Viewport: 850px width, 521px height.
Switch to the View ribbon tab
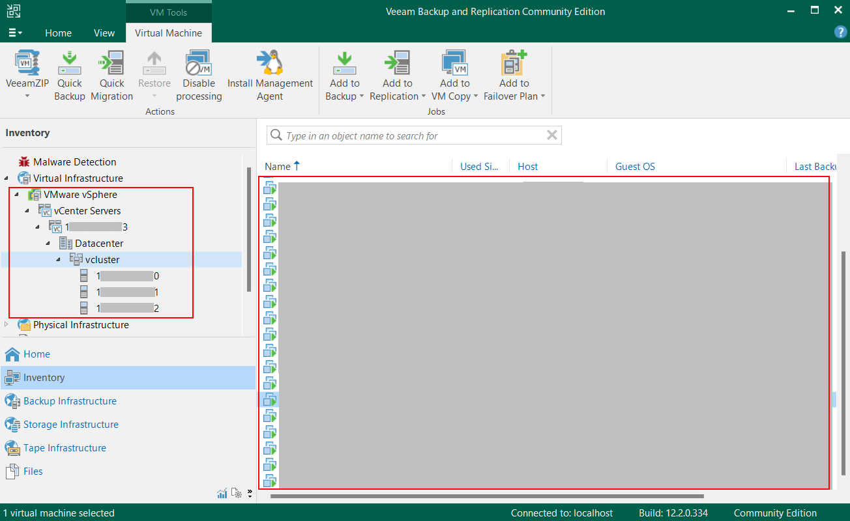[104, 33]
